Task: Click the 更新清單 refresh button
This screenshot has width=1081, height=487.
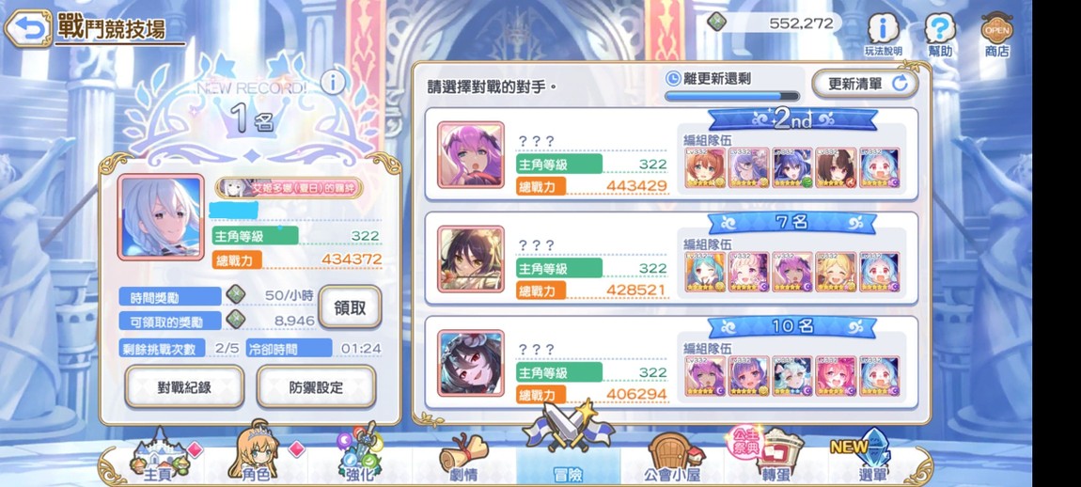Action: tap(865, 84)
